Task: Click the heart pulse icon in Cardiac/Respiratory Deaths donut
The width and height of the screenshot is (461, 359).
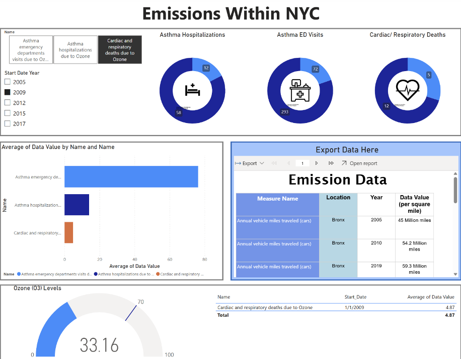Action: (x=408, y=90)
